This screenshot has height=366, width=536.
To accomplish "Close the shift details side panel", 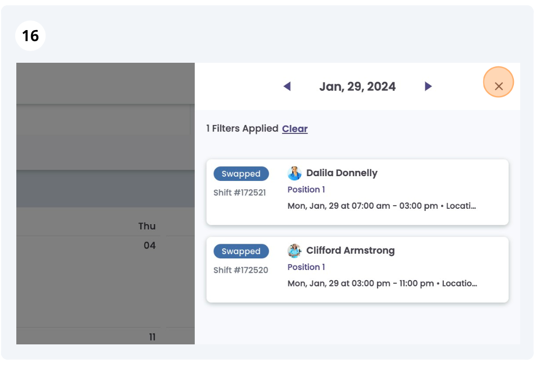I will pos(499,86).
